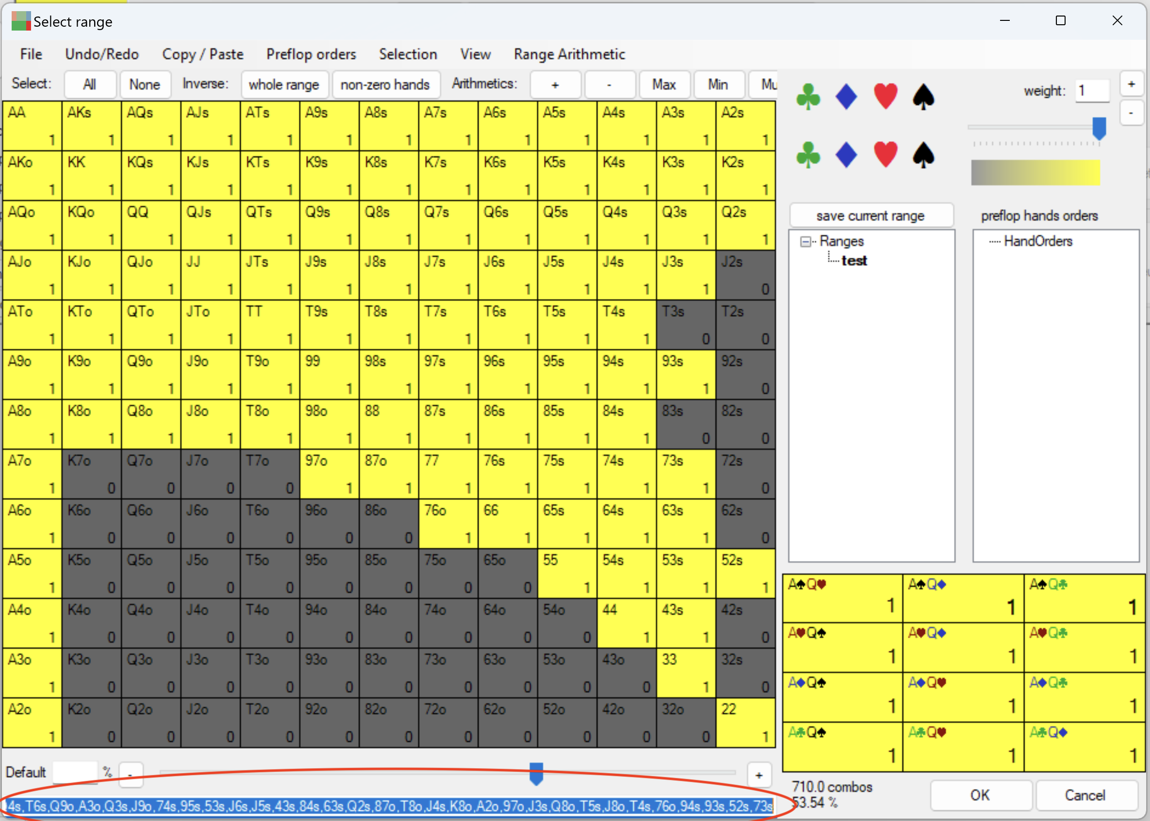Toggle the 76o hand cell

(x=448, y=524)
